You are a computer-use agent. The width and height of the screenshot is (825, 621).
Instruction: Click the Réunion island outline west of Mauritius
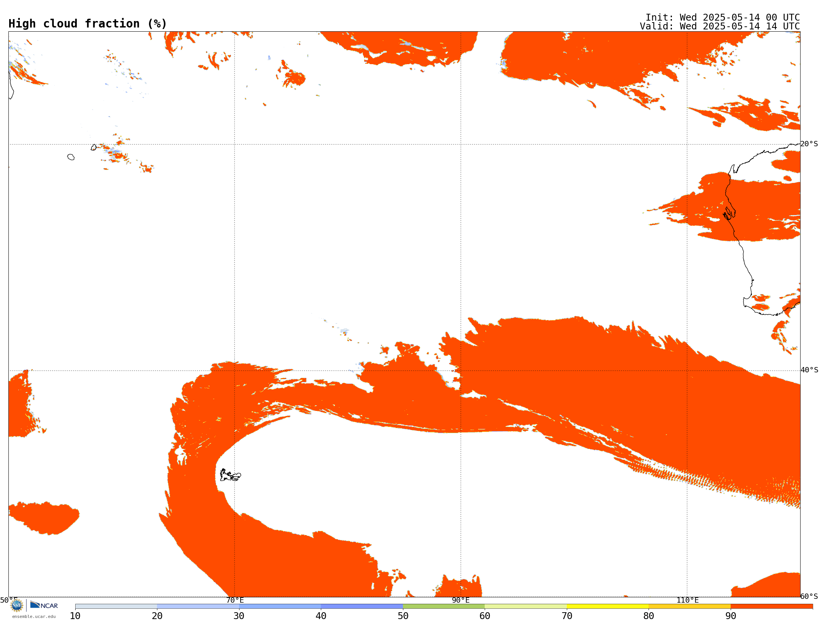(x=71, y=157)
